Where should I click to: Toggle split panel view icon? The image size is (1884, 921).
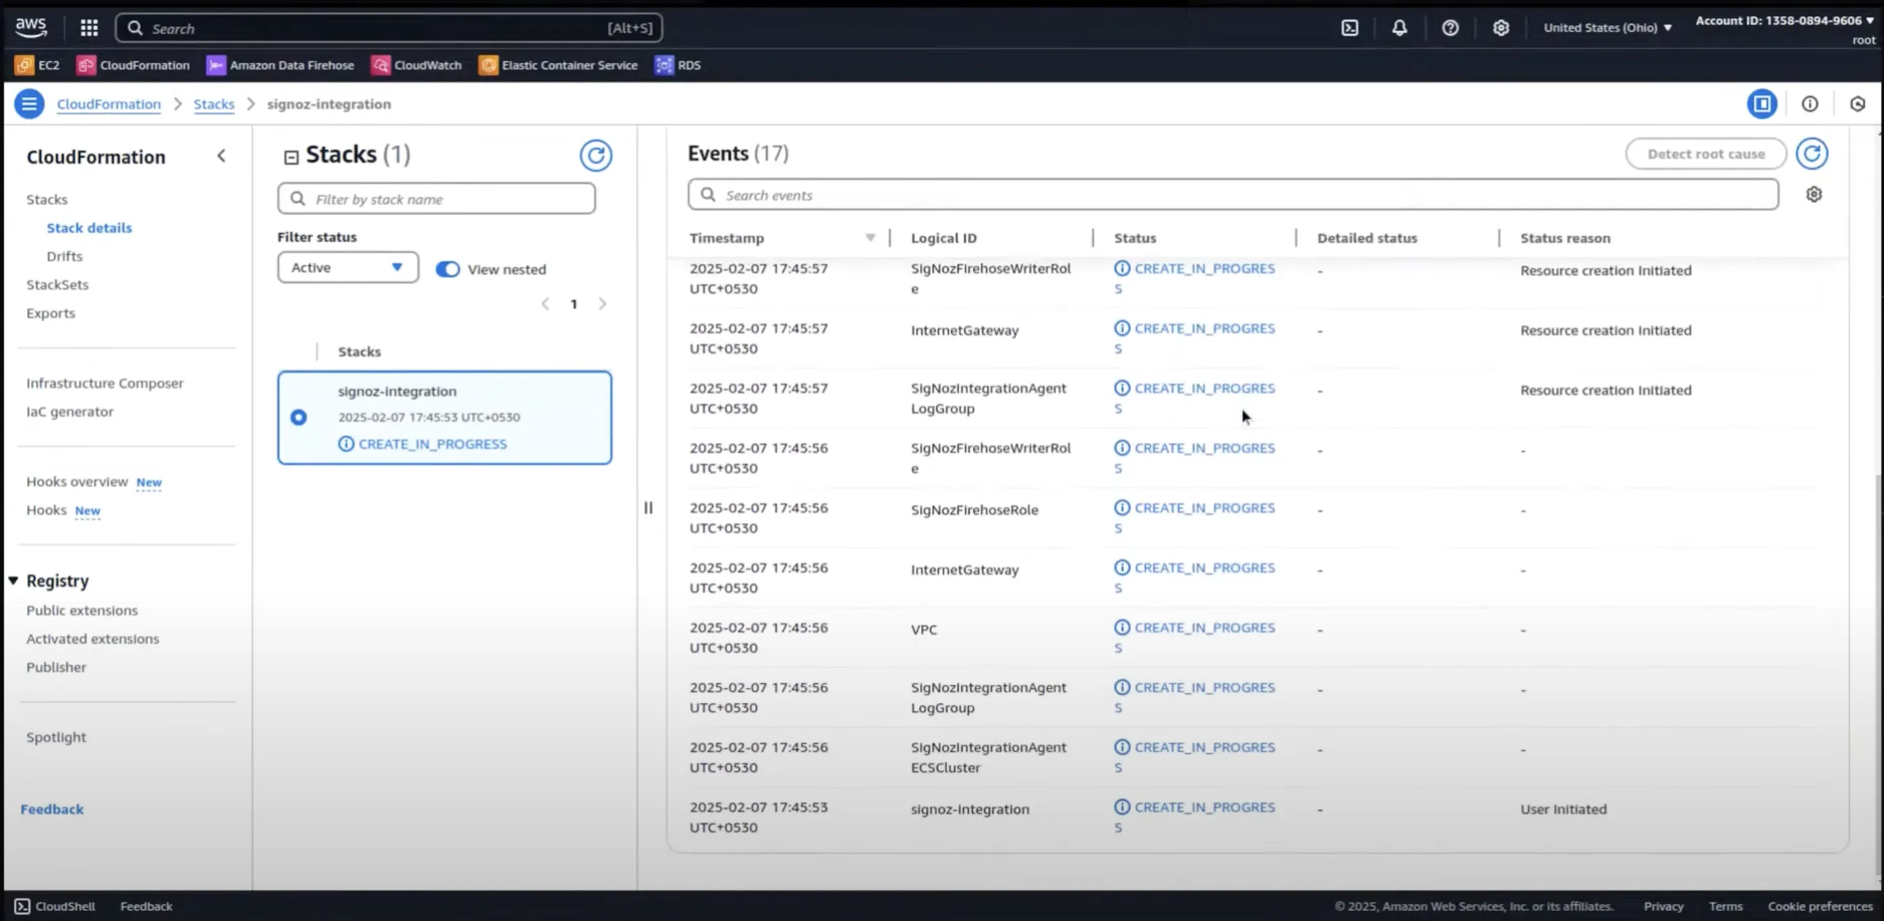point(1762,104)
